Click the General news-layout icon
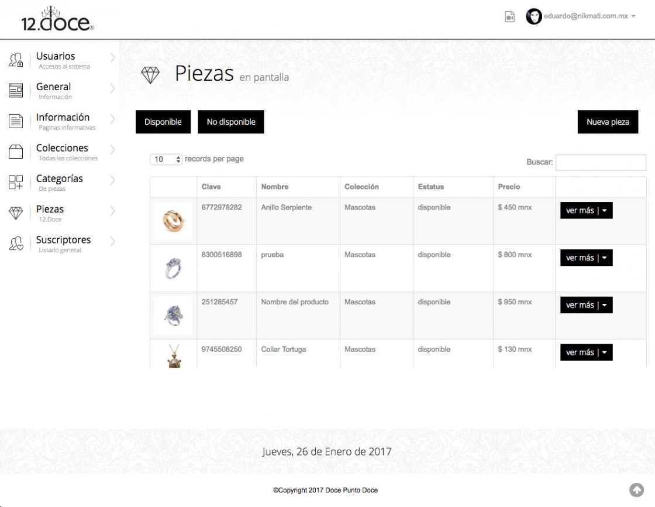The width and height of the screenshot is (655, 507). [16, 91]
